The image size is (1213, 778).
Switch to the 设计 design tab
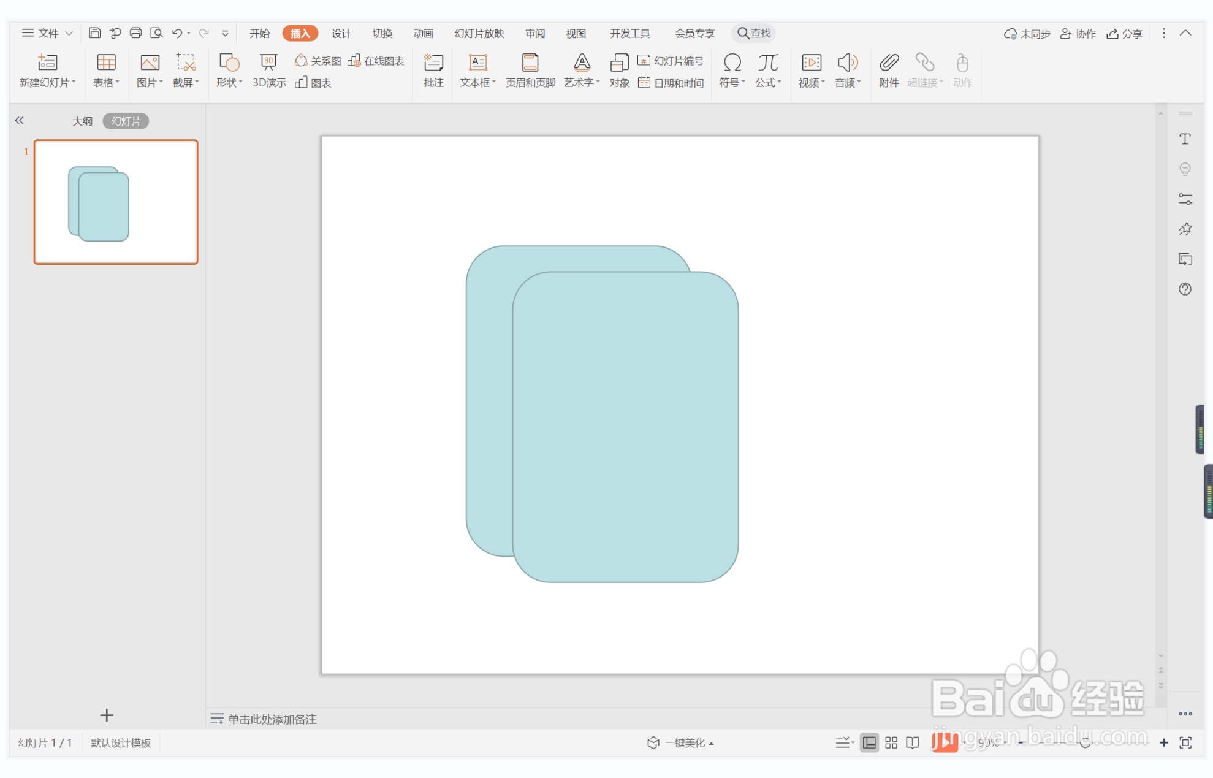pyautogui.click(x=341, y=33)
